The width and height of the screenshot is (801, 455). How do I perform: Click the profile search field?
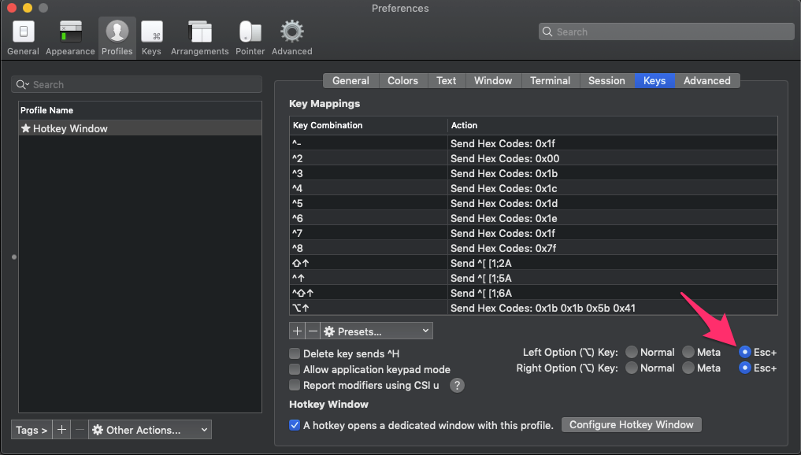[x=135, y=84]
